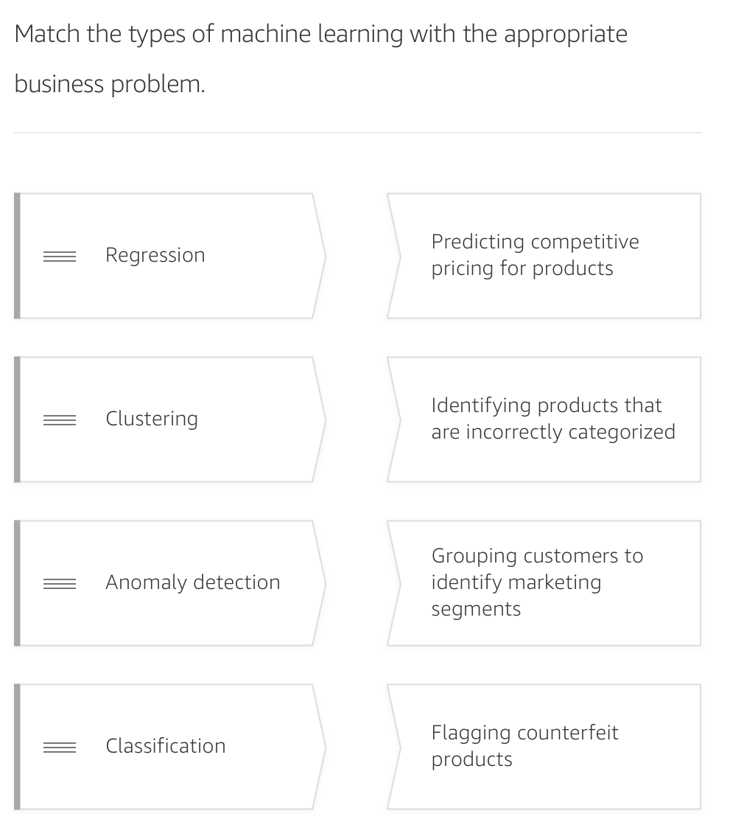The width and height of the screenshot is (744, 836).
Task: Select the incorrectly categorized products target
Action: pyautogui.click(x=545, y=419)
